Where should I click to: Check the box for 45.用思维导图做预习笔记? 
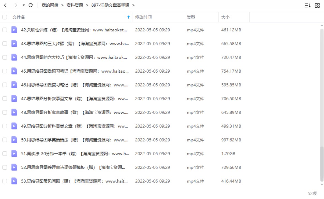tap(5, 71)
